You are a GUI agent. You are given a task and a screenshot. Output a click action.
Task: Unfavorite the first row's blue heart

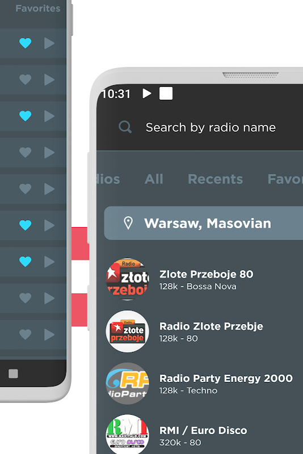coord(25,43)
